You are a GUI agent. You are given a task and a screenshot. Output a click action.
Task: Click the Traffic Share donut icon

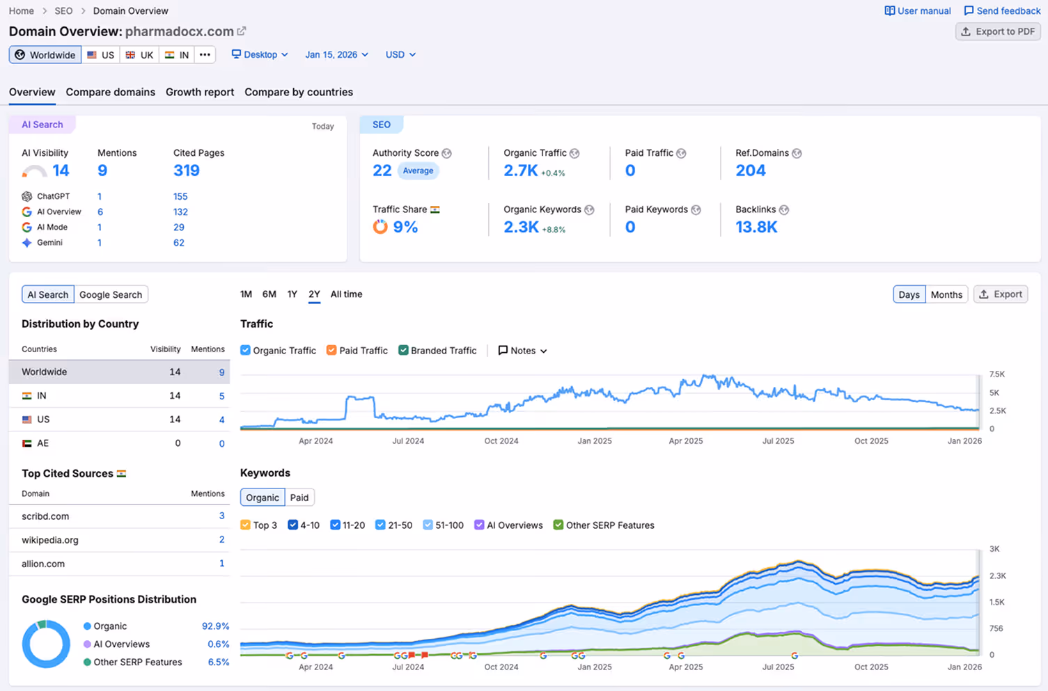380,227
